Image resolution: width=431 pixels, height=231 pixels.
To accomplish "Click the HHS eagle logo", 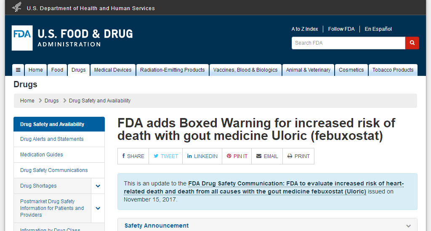I will coord(17,8).
